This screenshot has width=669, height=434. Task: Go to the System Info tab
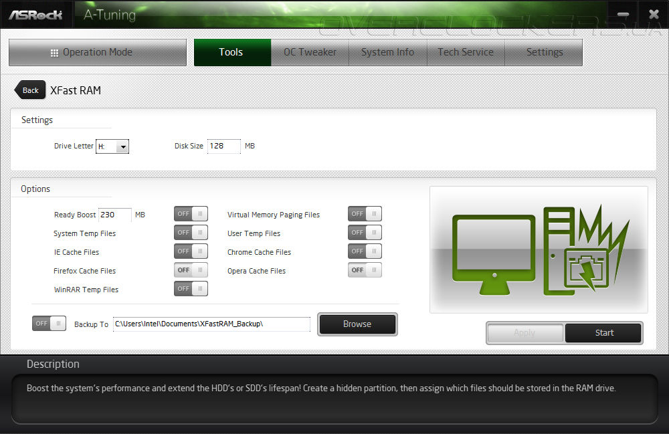(388, 52)
